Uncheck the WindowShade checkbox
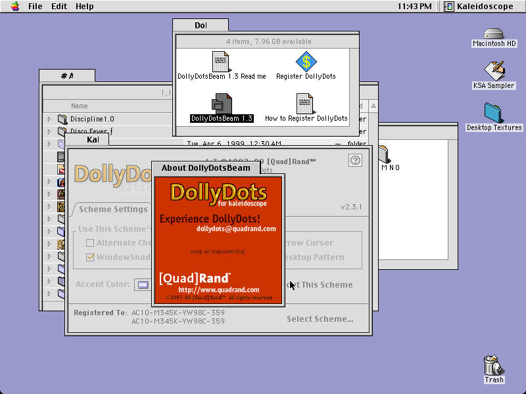The width and height of the screenshot is (526, 394). [90, 257]
